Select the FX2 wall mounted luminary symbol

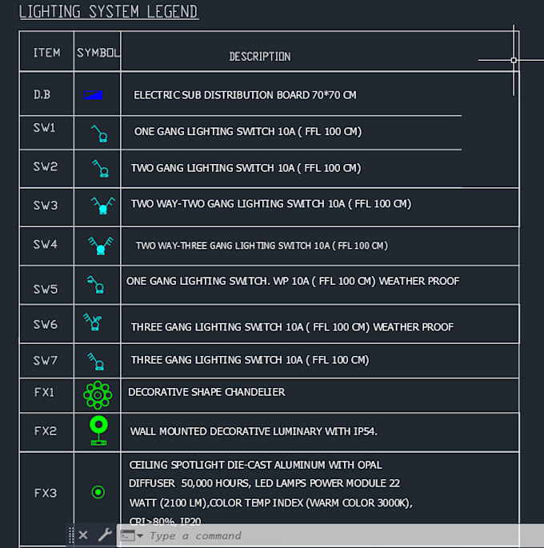point(99,430)
